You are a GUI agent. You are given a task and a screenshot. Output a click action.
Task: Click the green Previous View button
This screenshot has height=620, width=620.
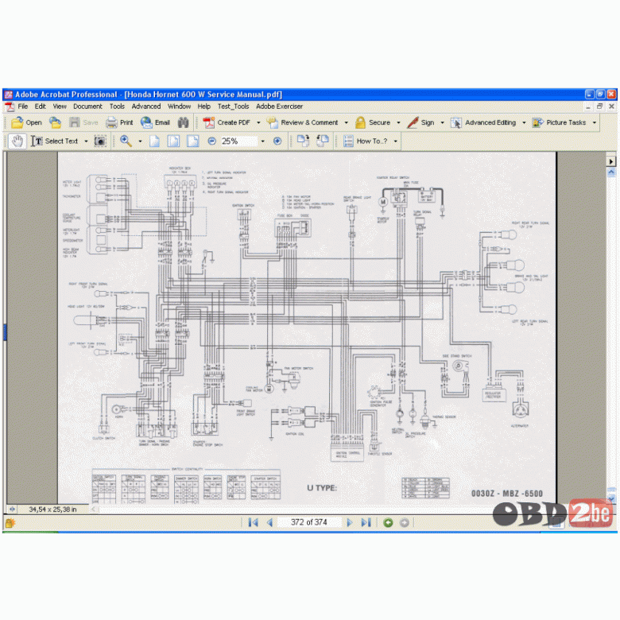[x=388, y=523]
